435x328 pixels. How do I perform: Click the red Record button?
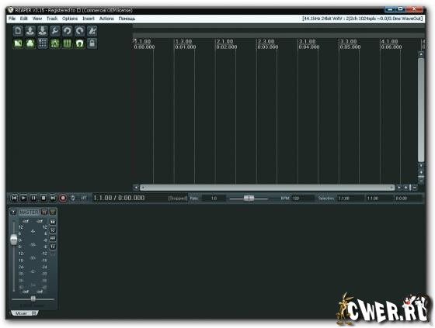[63, 198]
